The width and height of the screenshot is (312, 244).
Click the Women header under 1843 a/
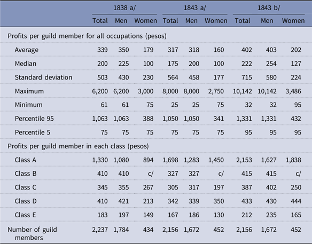pyautogui.click(x=216, y=21)
